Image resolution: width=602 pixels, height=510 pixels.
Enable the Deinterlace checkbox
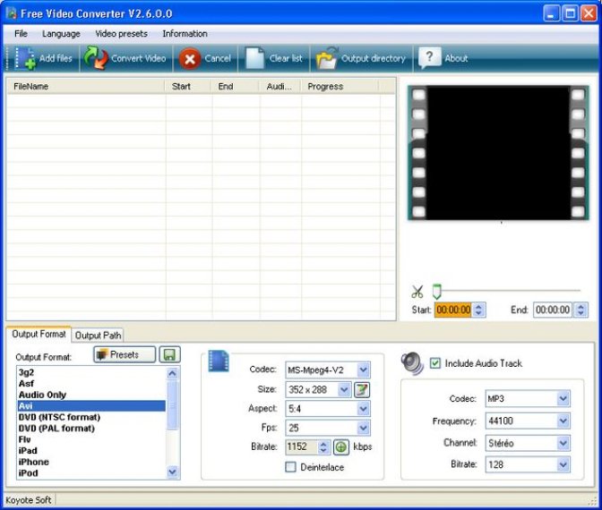click(x=290, y=467)
